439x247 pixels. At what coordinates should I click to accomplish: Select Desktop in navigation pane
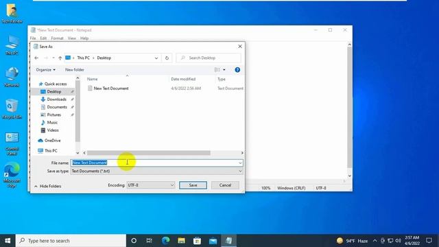point(54,91)
